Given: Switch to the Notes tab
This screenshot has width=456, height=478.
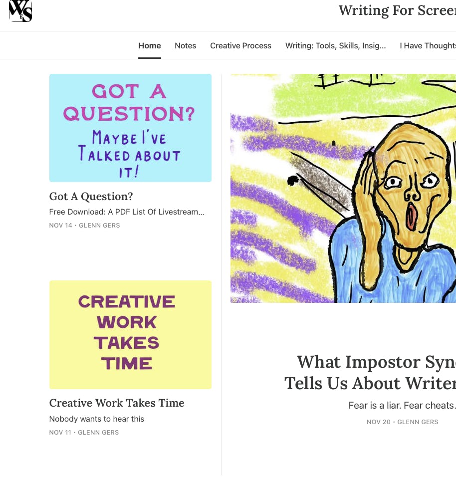Looking at the screenshot, I should click(185, 46).
